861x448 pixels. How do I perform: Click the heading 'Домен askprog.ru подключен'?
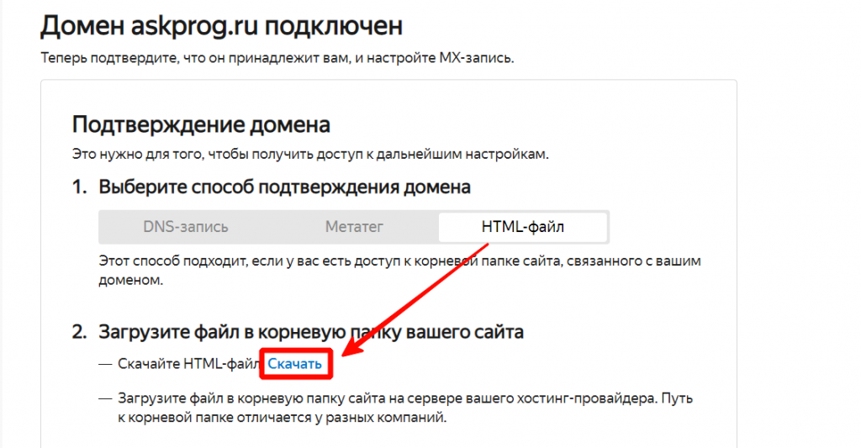pos(221,26)
